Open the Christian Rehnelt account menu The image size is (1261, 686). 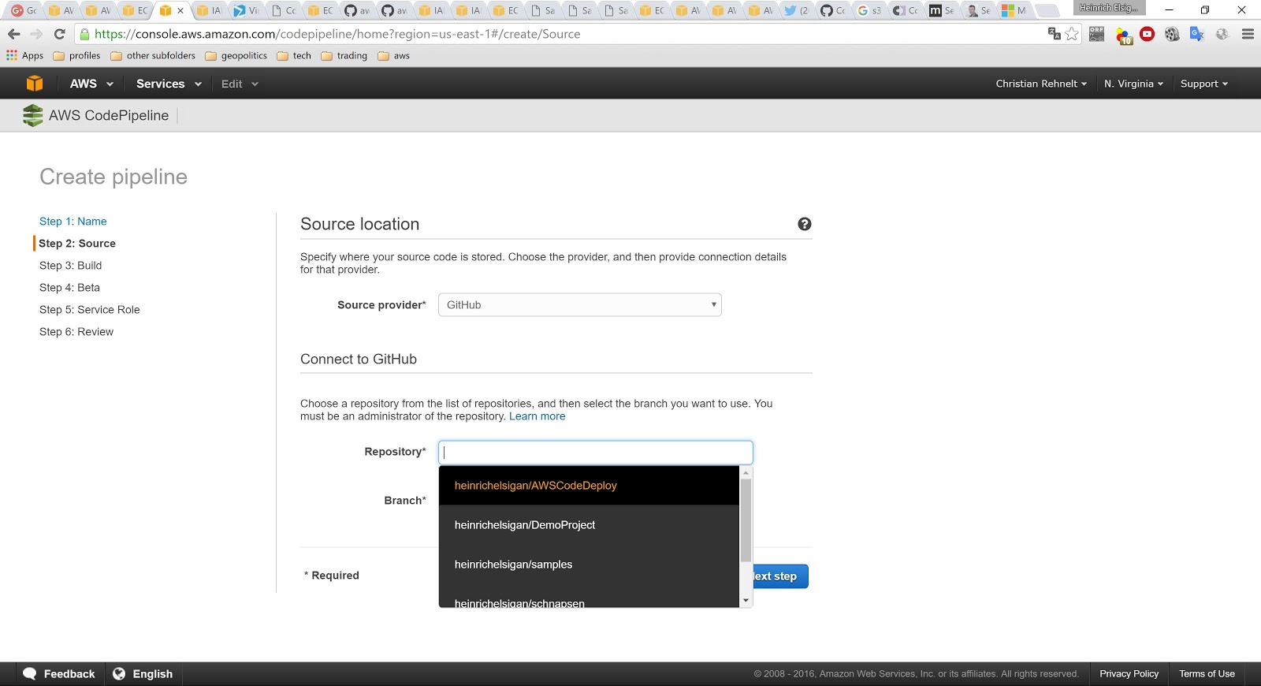click(x=1041, y=84)
